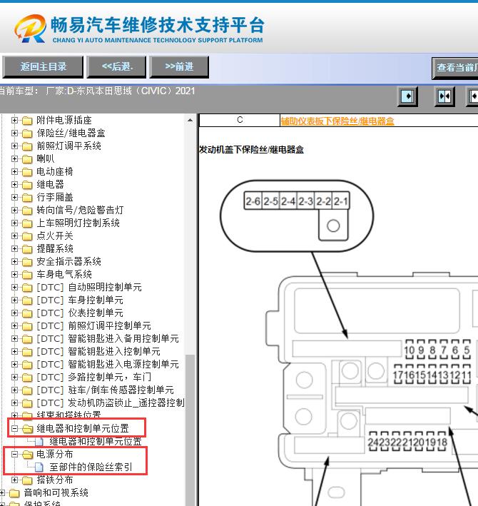Screen dimensions: 478x506
Task: Select the 上车照明灯控制系统 folder
Action: pos(78,223)
